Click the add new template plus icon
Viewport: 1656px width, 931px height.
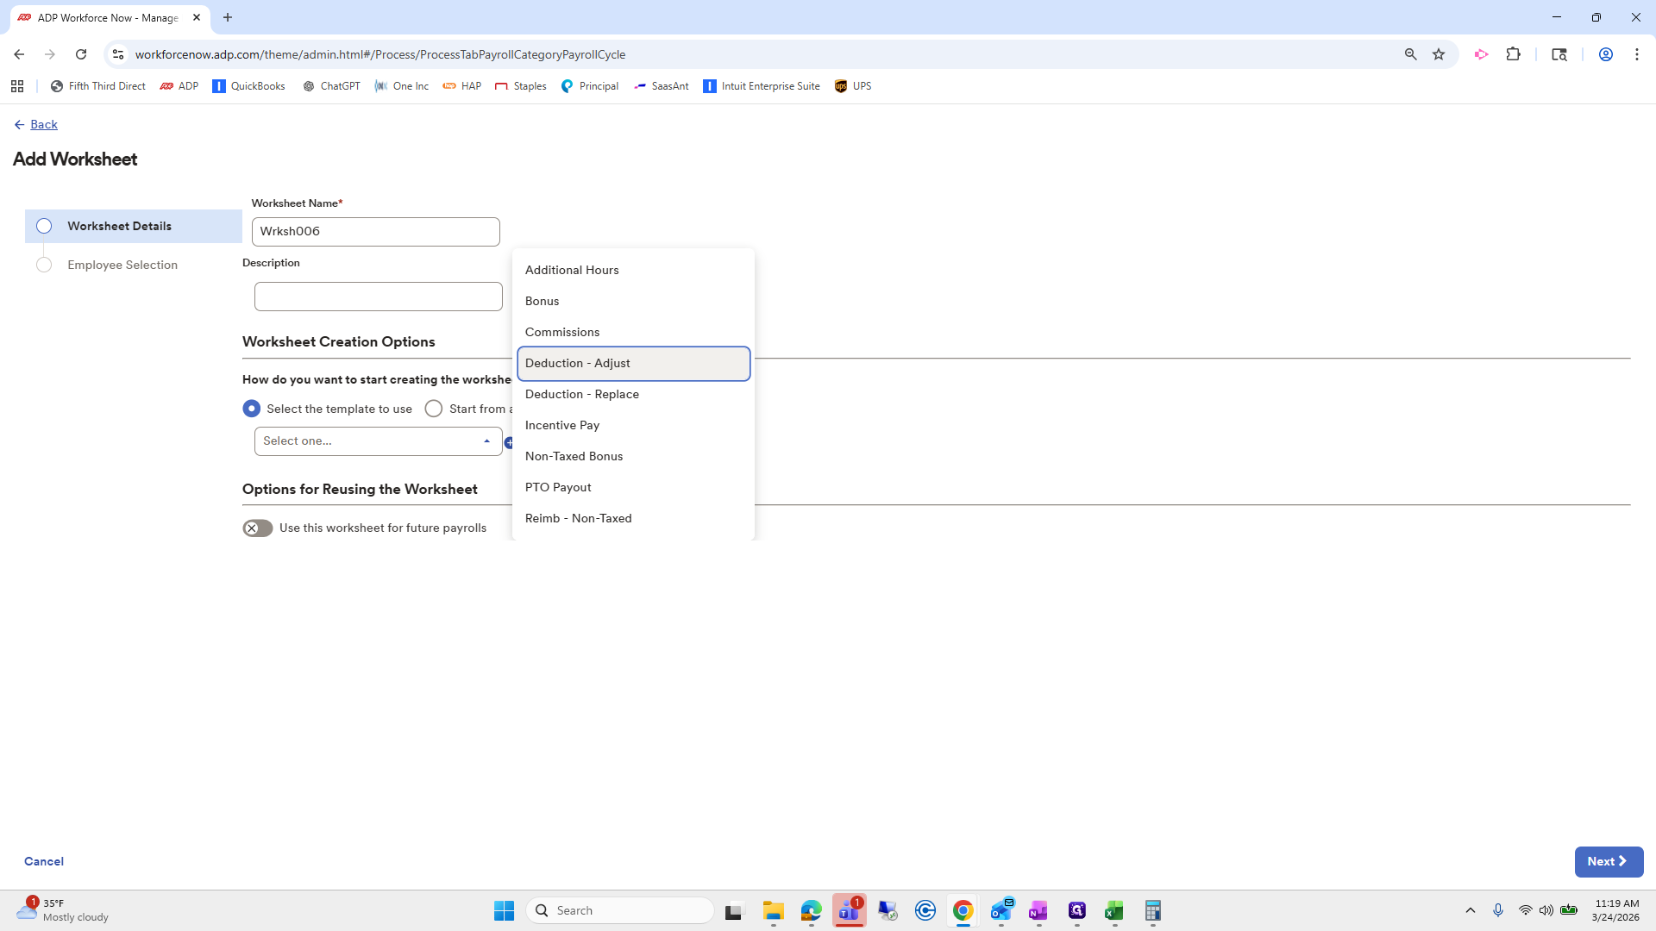[x=511, y=442]
